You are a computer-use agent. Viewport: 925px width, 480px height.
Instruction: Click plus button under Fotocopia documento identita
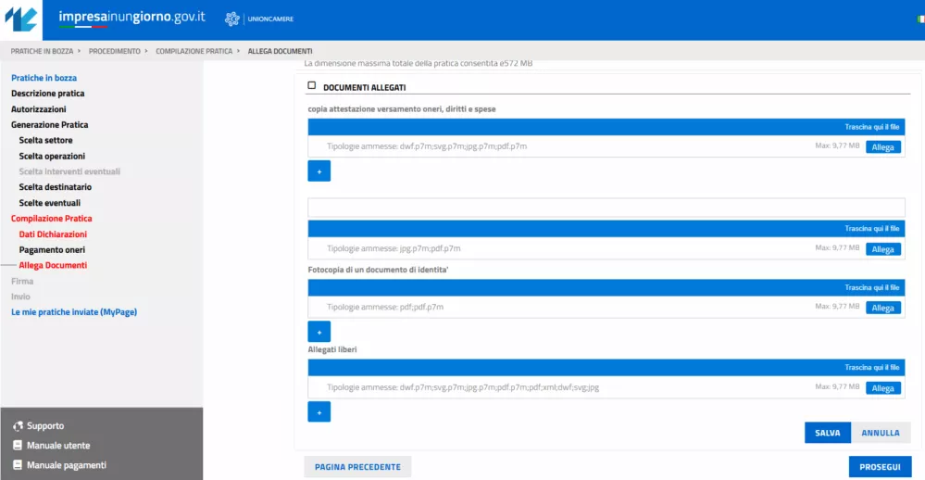(x=319, y=332)
